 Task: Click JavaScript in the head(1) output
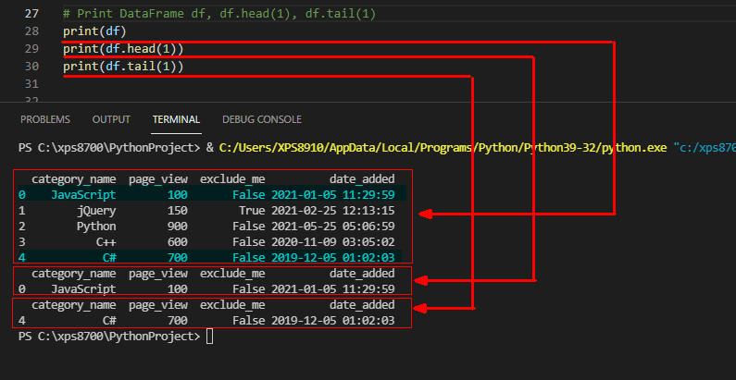point(83,288)
